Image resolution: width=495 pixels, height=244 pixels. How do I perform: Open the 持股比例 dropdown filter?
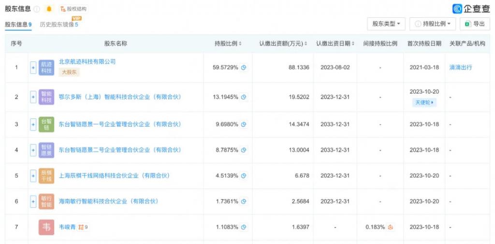(x=433, y=24)
